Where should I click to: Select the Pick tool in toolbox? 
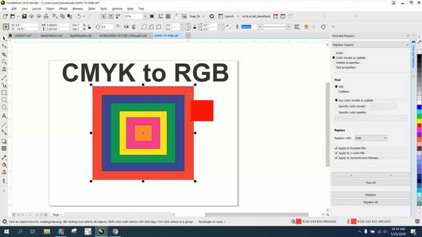pyautogui.click(x=4, y=38)
